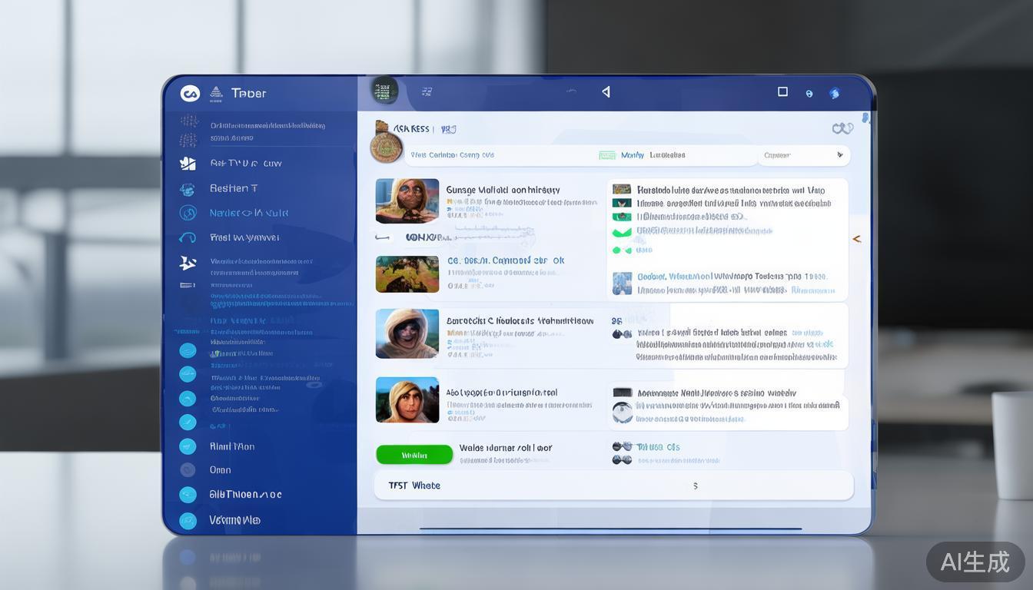
Task: Toggle the cyan circle beside Rlanl Tlon
Action: 188,446
